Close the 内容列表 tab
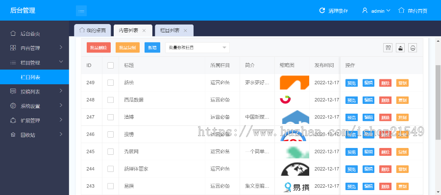Screen dimensions: 441x195 [x=144, y=31]
